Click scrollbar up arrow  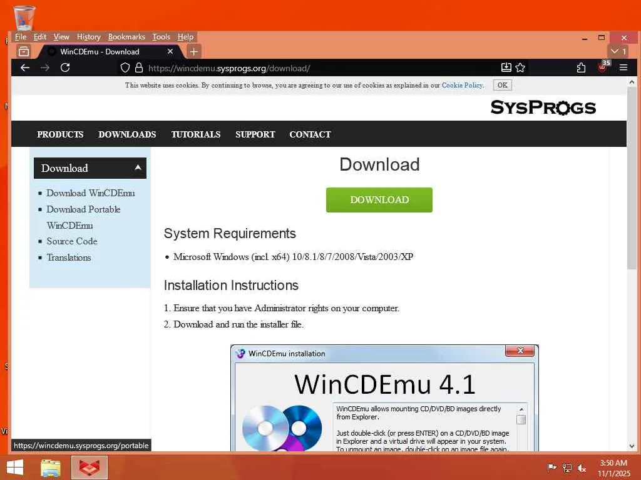click(632, 82)
